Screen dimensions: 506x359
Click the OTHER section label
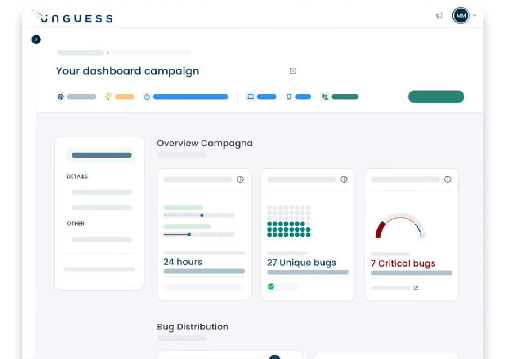pyautogui.click(x=76, y=223)
